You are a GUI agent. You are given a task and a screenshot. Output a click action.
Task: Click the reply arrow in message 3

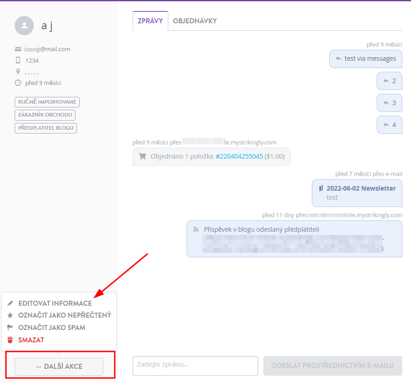click(x=386, y=103)
